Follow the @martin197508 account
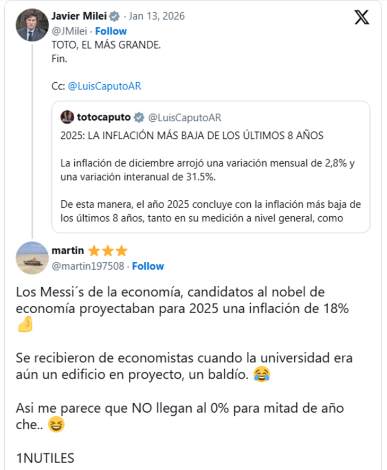 coord(148,266)
